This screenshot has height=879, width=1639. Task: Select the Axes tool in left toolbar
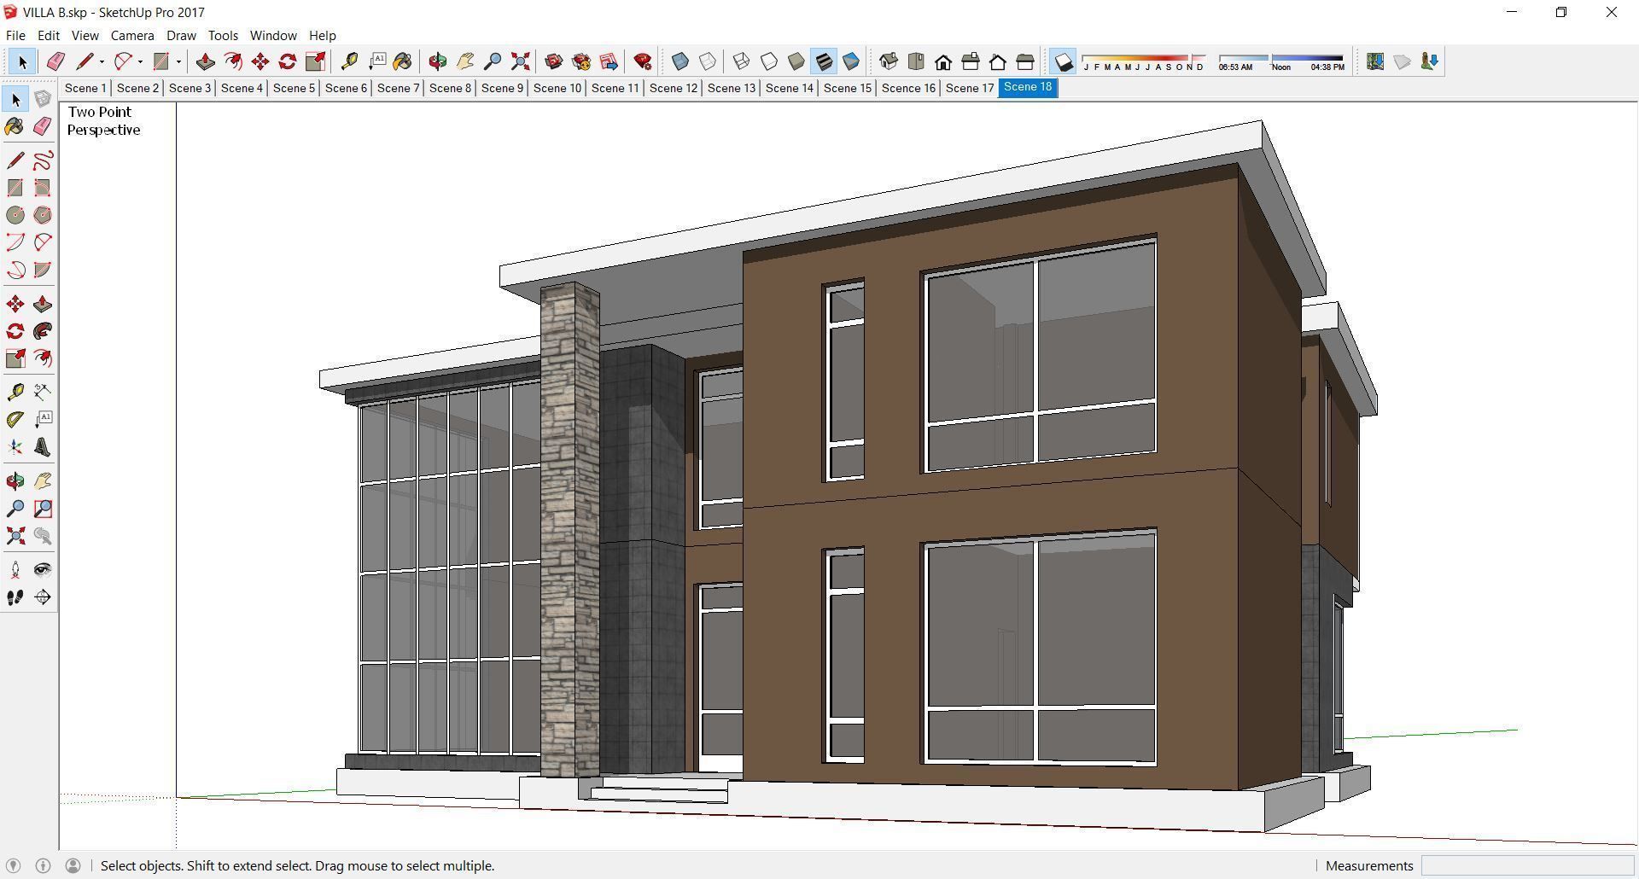click(x=15, y=447)
